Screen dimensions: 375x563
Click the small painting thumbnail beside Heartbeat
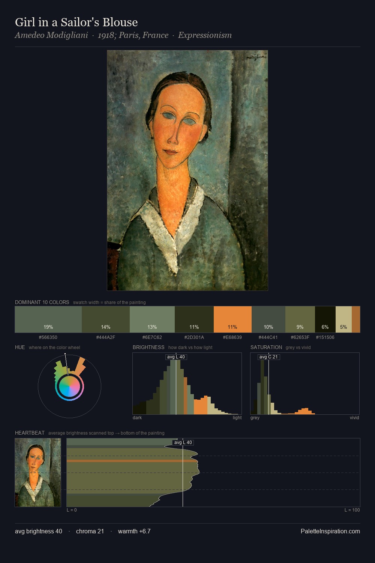coord(38,473)
